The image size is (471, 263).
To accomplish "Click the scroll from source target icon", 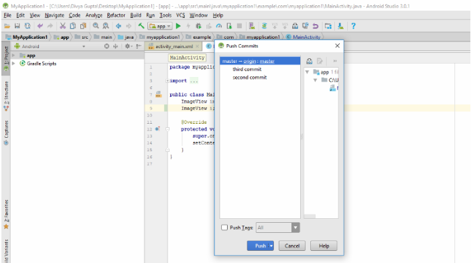I will point(107,46).
